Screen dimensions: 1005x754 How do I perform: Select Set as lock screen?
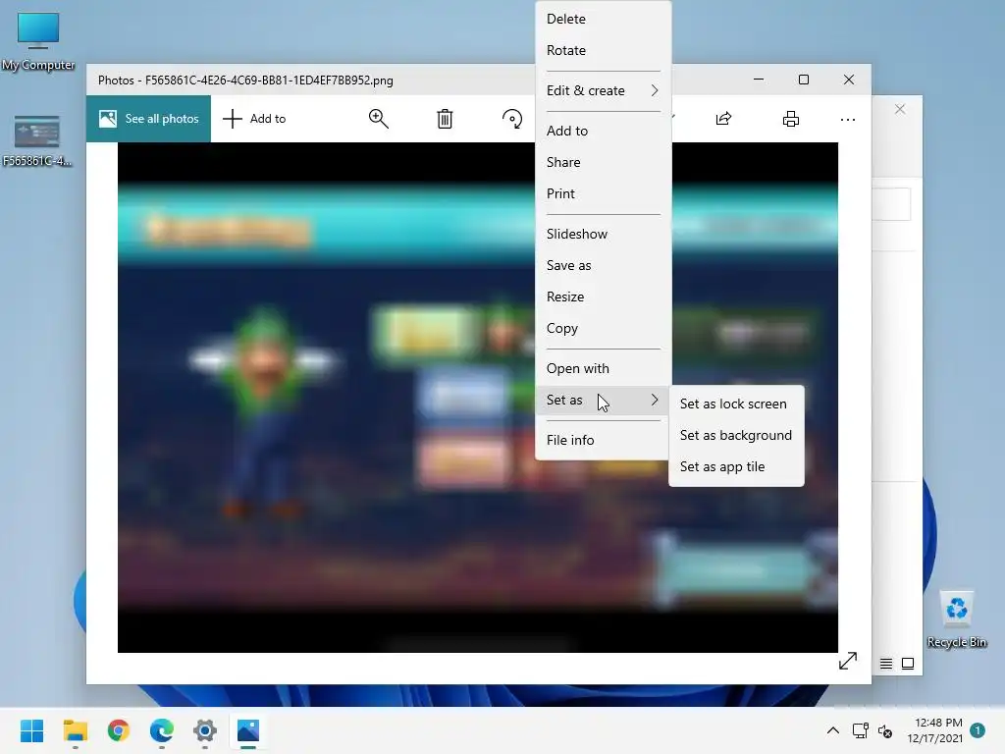(x=736, y=404)
